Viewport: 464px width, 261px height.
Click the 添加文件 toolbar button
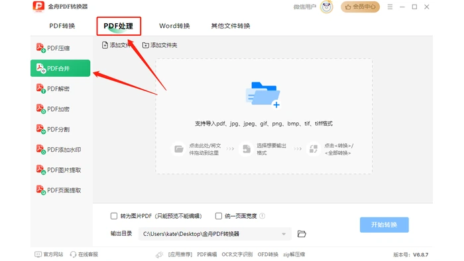[x=116, y=45]
